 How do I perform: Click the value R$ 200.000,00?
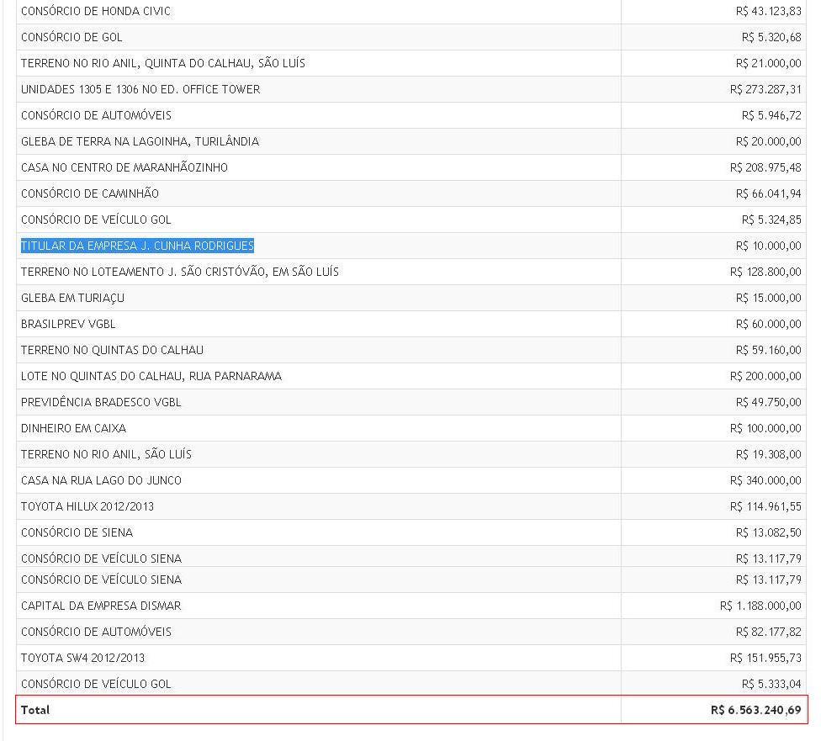pos(765,376)
